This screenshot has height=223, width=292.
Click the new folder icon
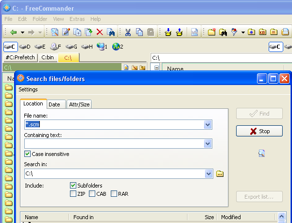click(212, 32)
